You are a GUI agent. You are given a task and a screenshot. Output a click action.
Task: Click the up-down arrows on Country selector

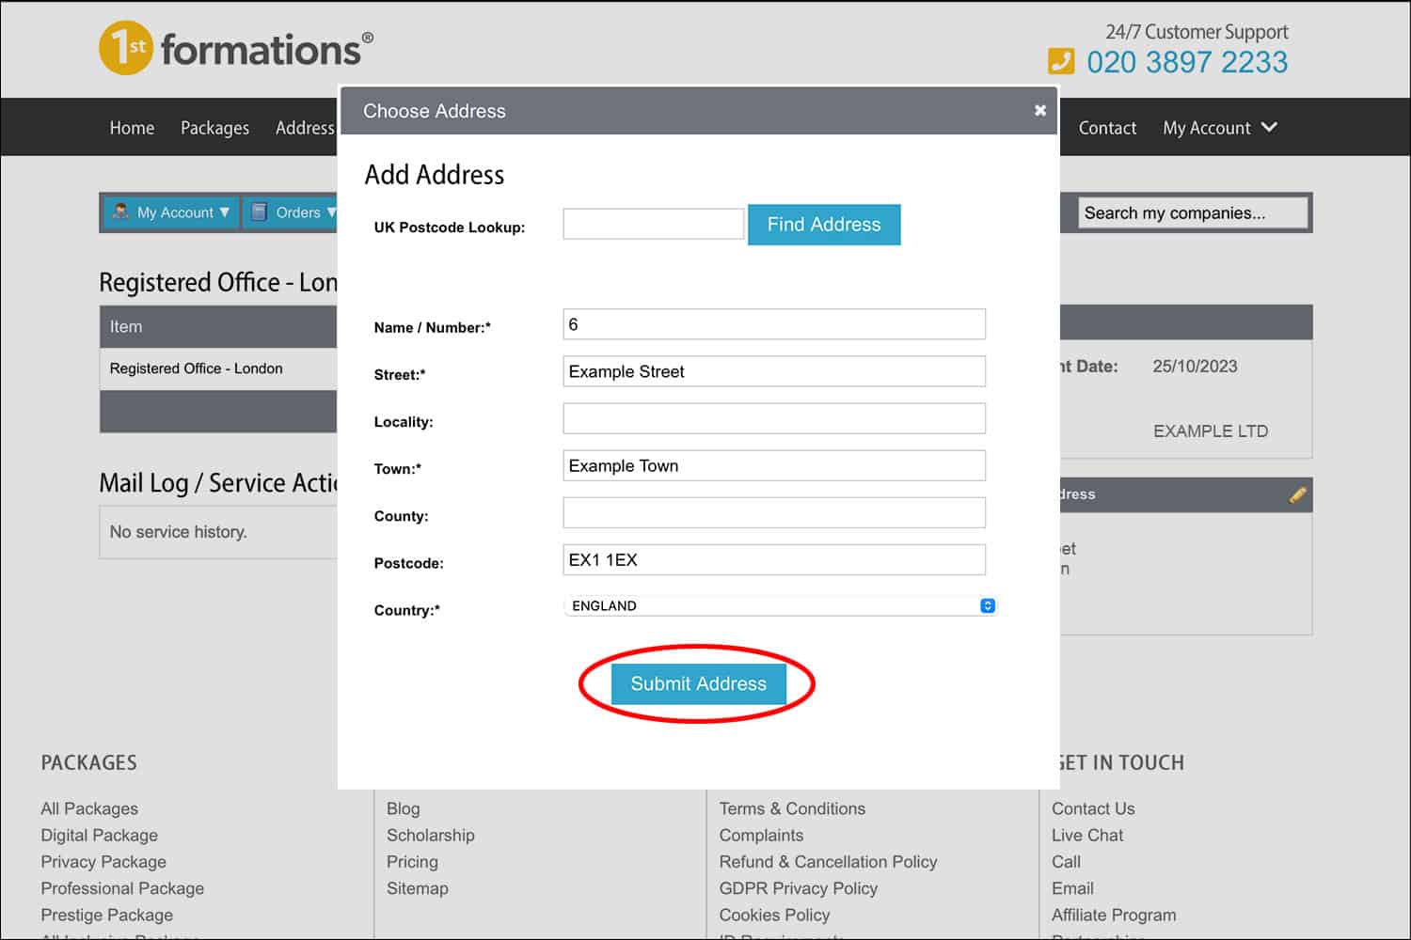click(986, 605)
